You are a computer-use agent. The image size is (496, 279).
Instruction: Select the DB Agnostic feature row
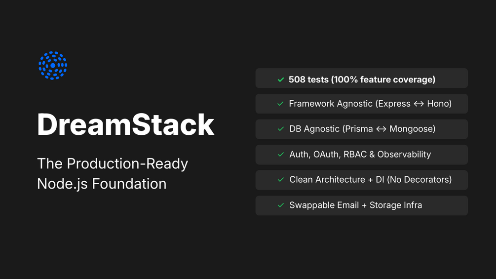(361, 129)
